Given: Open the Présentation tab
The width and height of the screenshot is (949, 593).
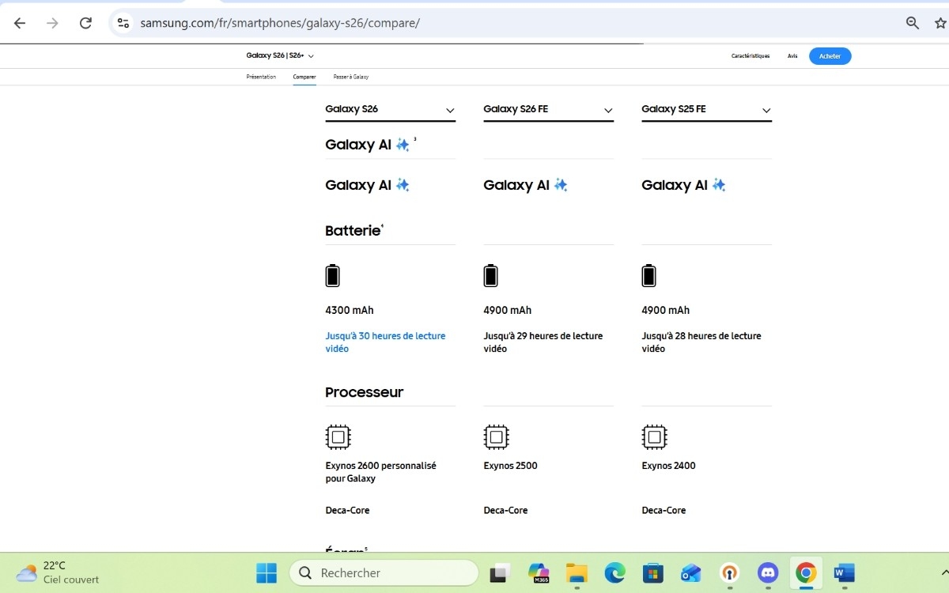Looking at the screenshot, I should [x=261, y=77].
